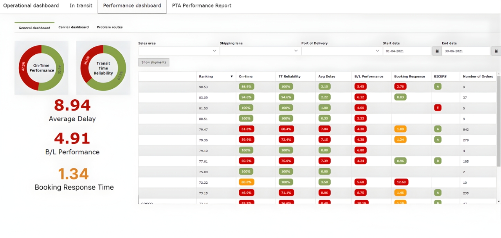Switch to the Carrier dashboard tab

click(x=74, y=27)
